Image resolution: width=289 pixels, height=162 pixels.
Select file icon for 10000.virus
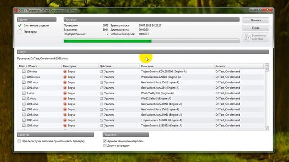pos(24,77)
